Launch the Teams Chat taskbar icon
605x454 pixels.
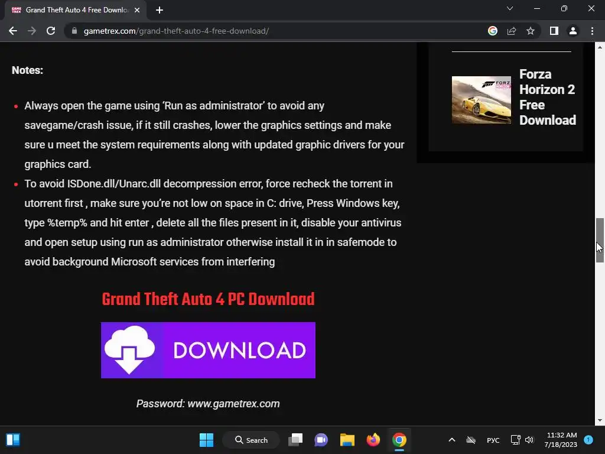[321, 440]
